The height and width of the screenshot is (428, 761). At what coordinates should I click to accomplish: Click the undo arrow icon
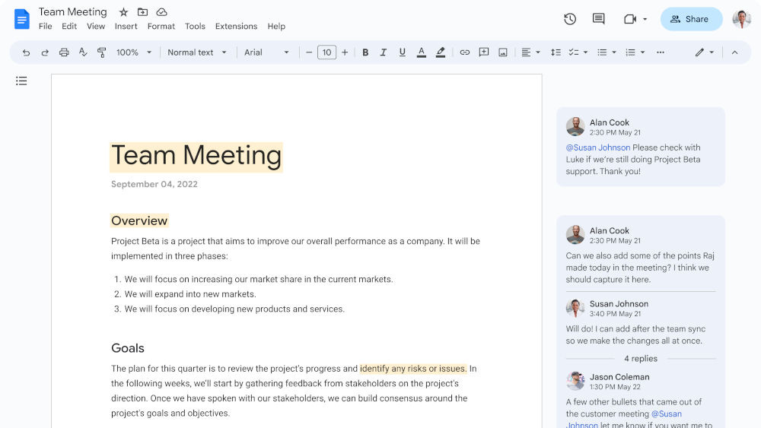point(27,52)
